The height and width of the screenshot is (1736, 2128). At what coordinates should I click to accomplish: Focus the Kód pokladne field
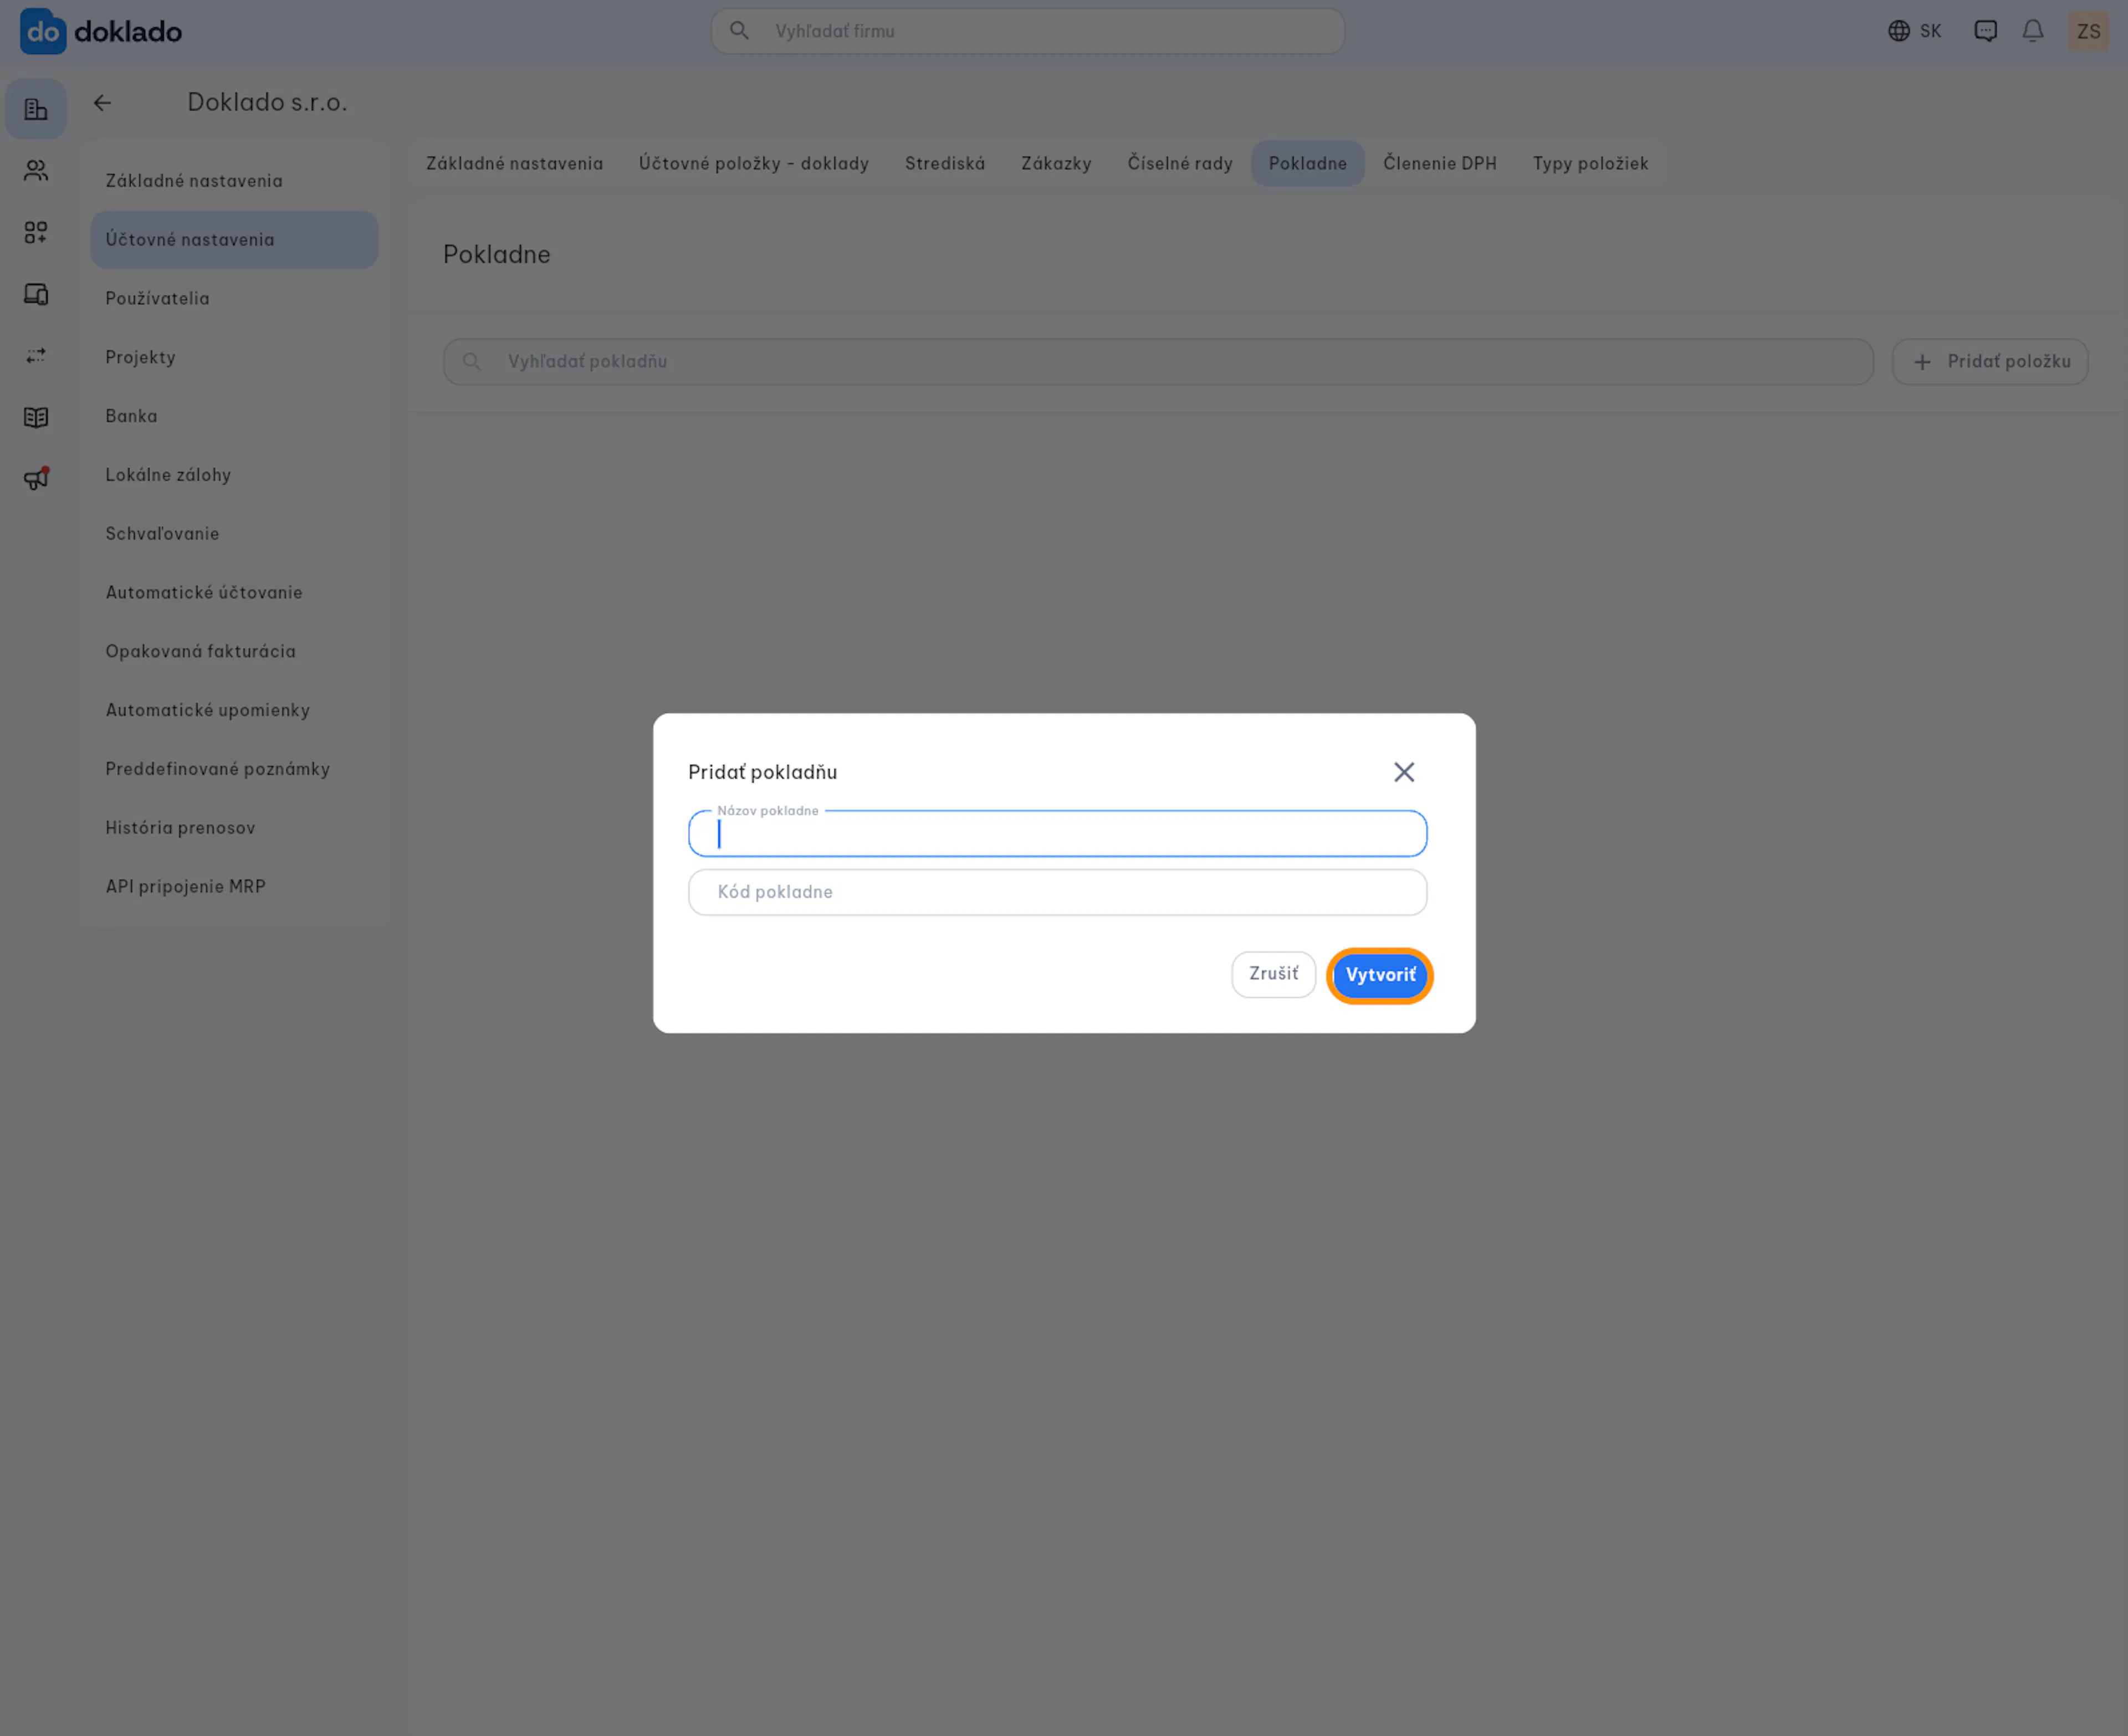click(x=1057, y=892)
